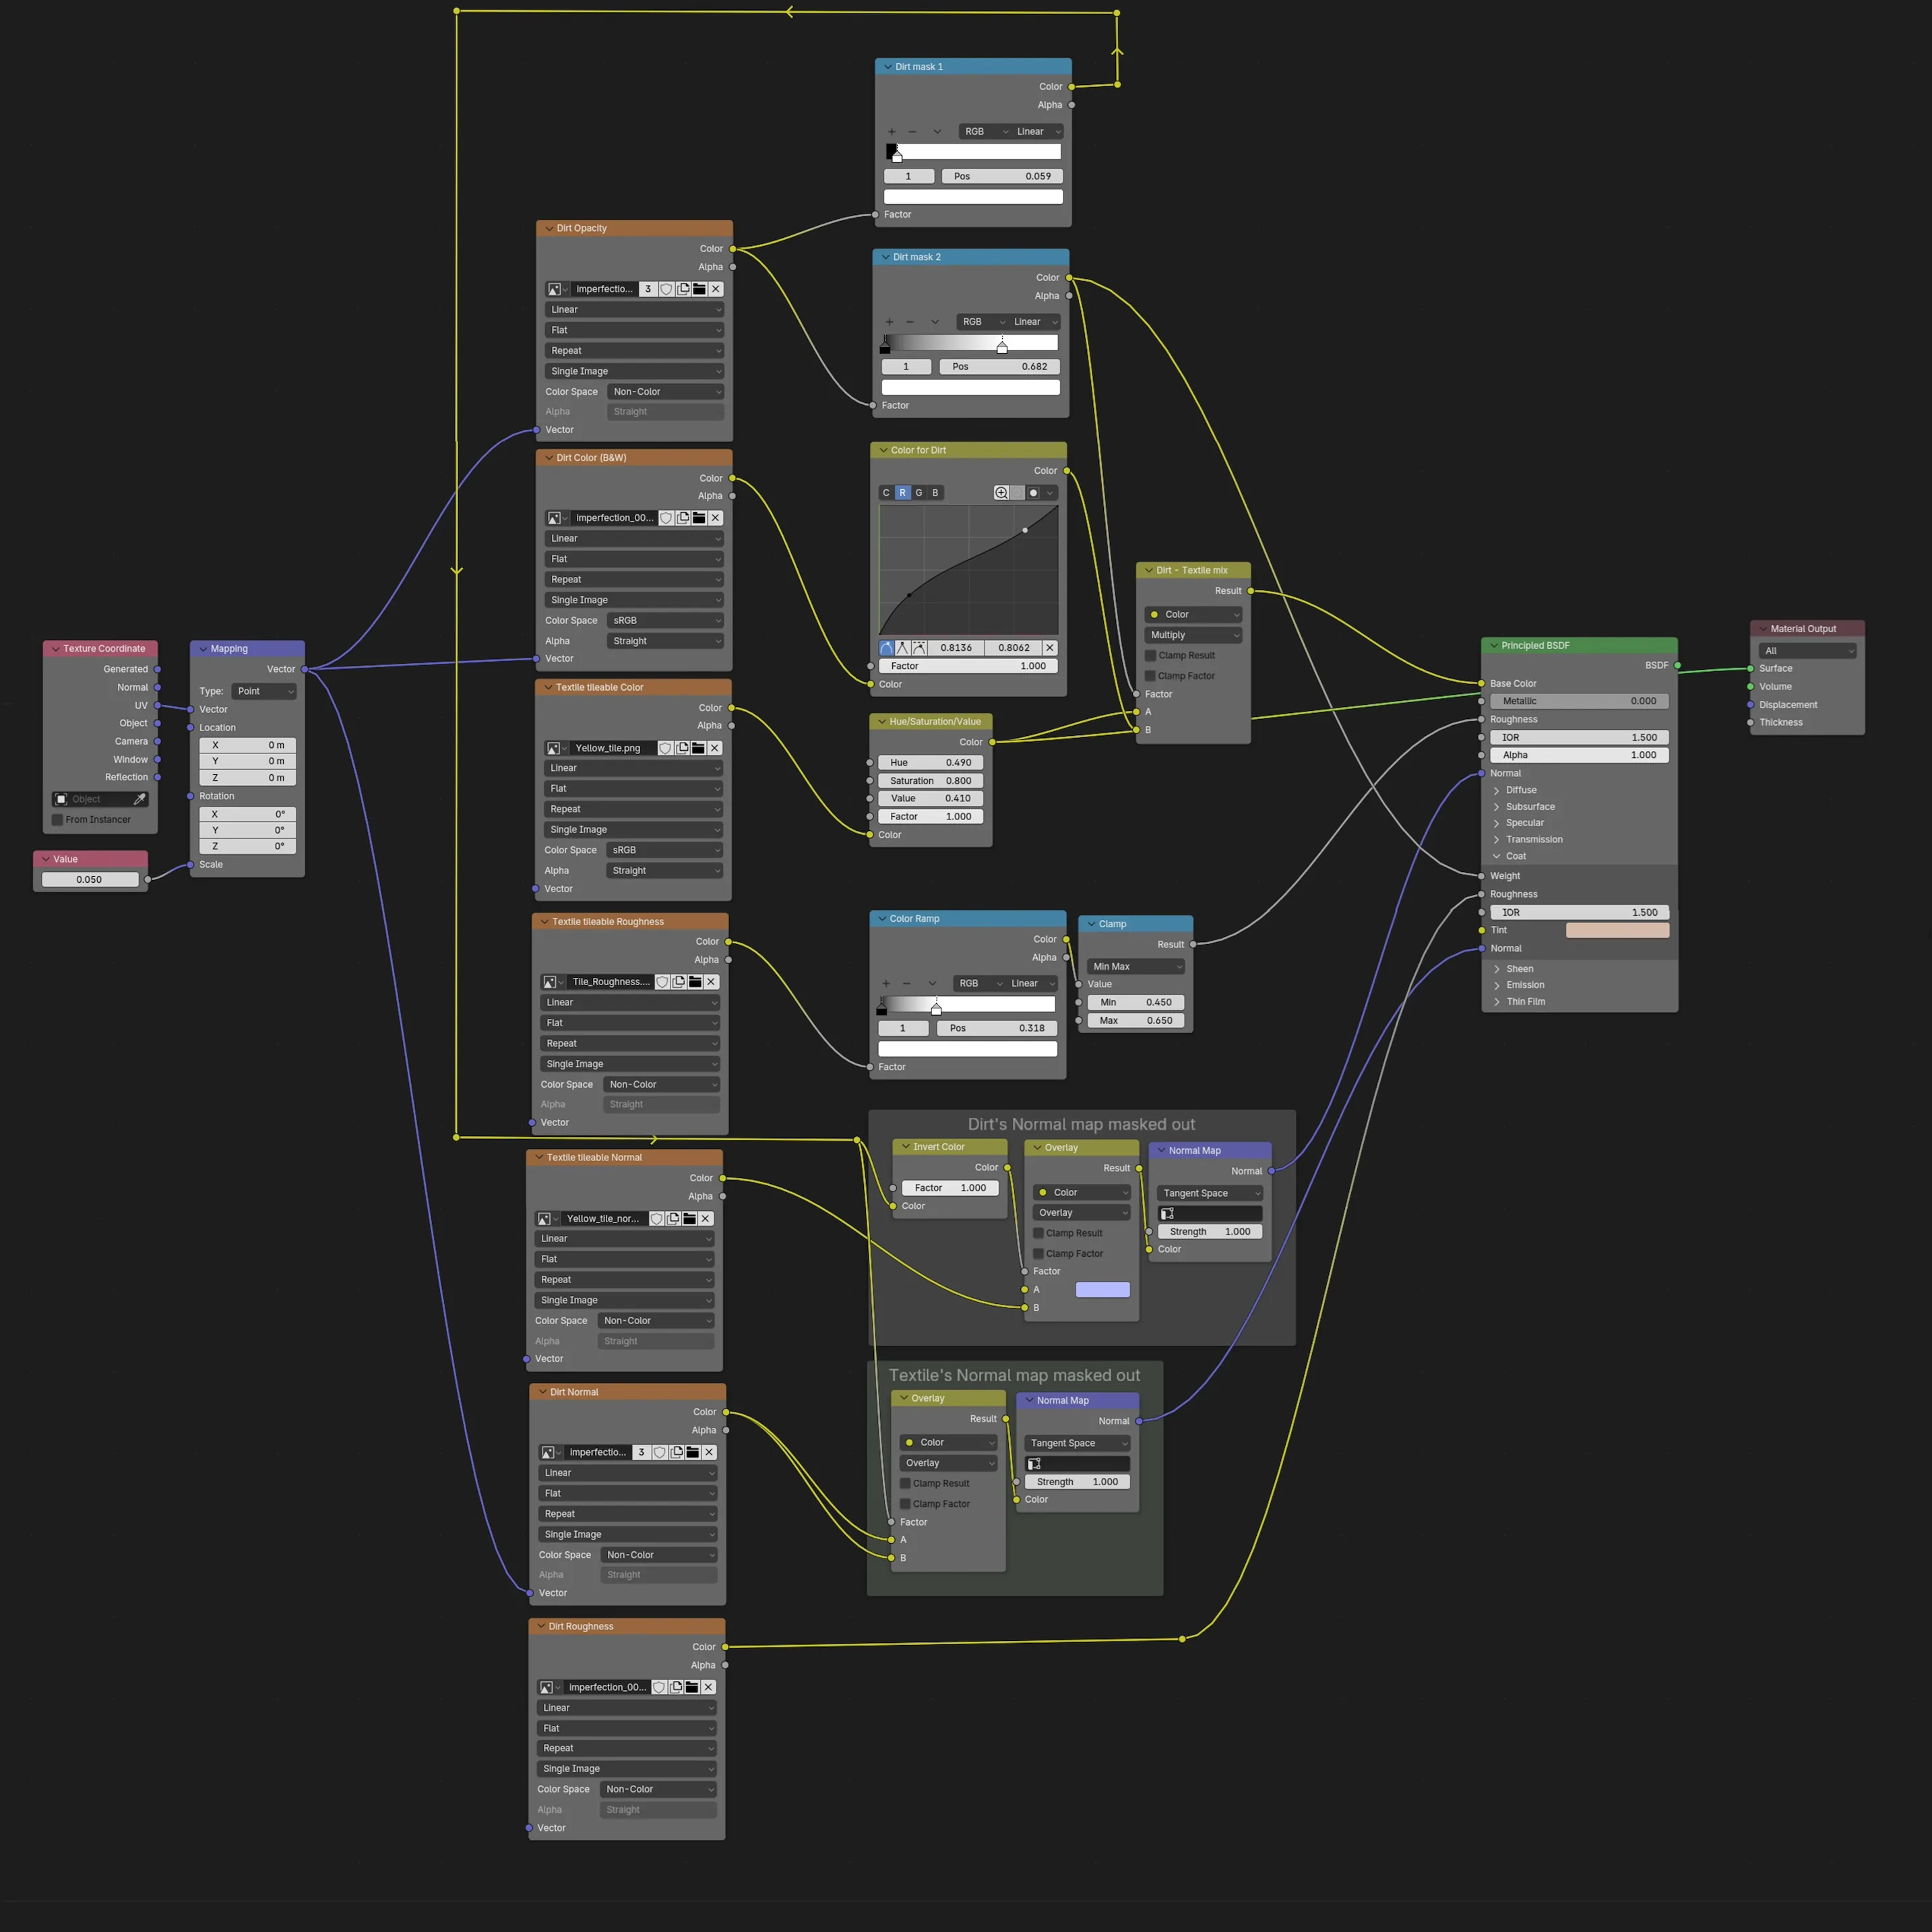The image size is (1932, 1932).
Task: Toggle fake user on Tile_Roughness image
Action: [662, 982]
